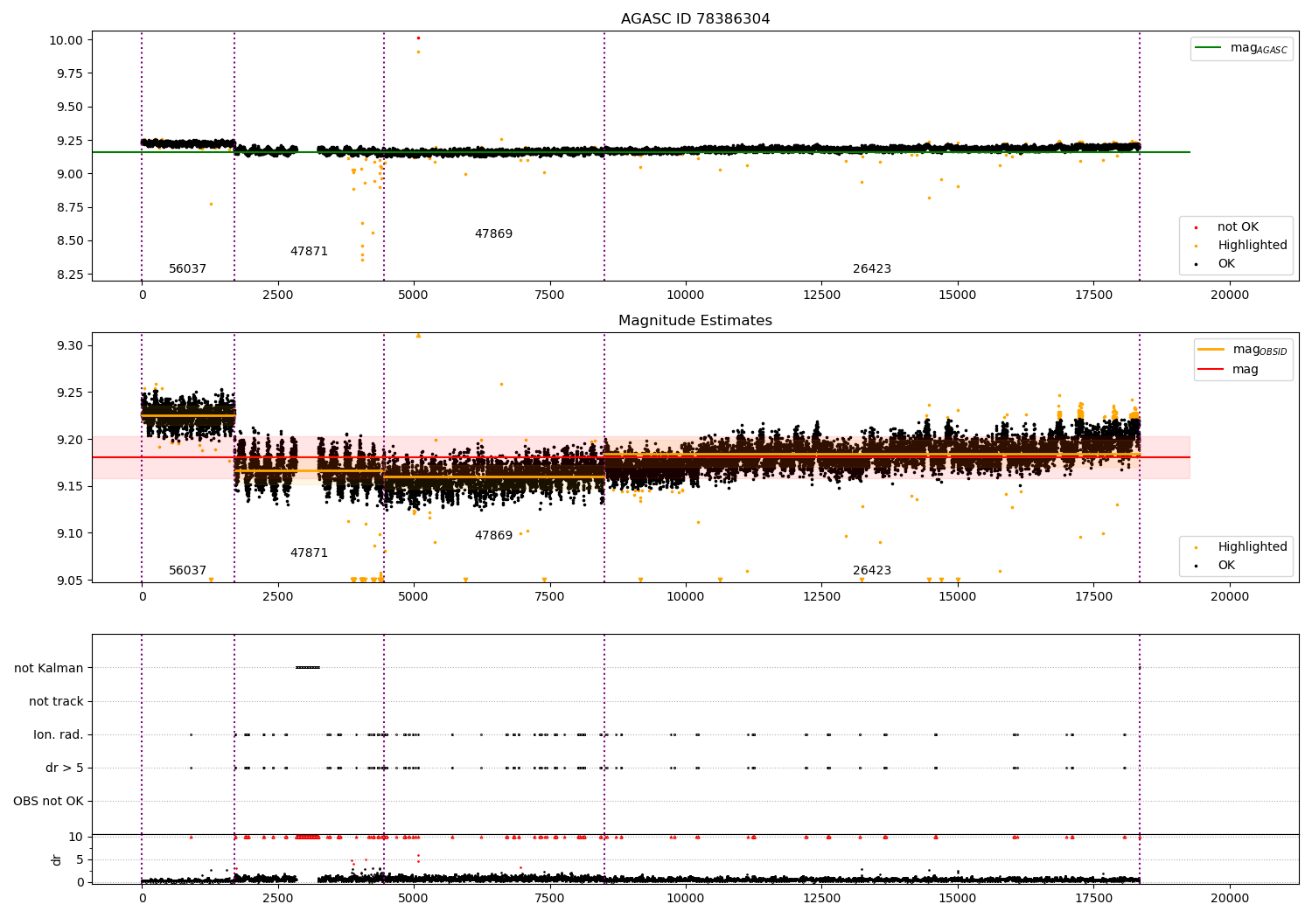Click the 'AGASC ID 78386304' plot title
The height and width of the screenshot is (918, 1312).
pyautogui.click(x=695, y=19)
